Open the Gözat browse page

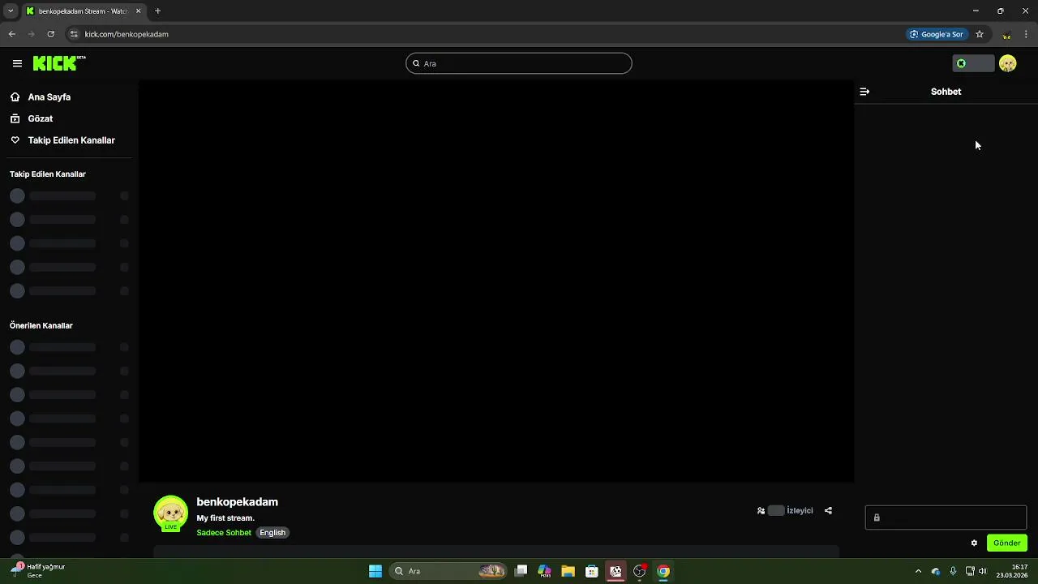(x=41, y=118)
